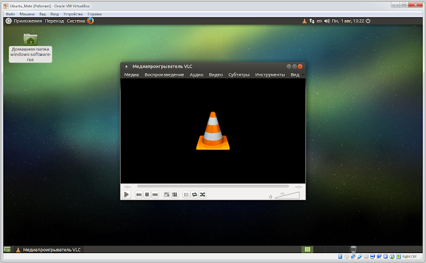Open the Приложения menu

click(28, 21)
